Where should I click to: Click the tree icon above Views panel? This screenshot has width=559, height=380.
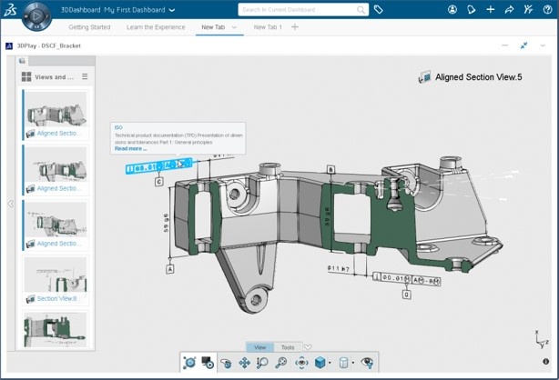pyautogui.click(x=22, y=61)
